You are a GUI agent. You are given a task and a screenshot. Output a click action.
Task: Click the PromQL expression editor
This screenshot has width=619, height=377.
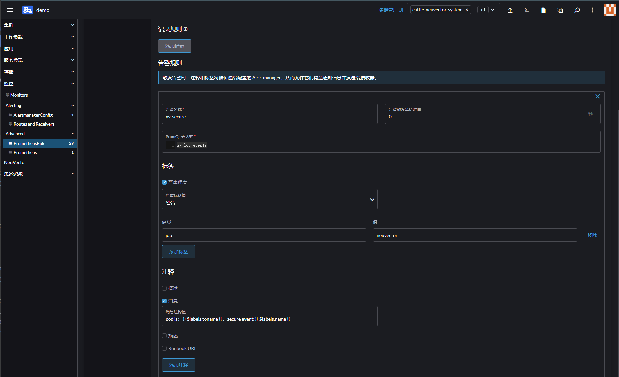381,142
